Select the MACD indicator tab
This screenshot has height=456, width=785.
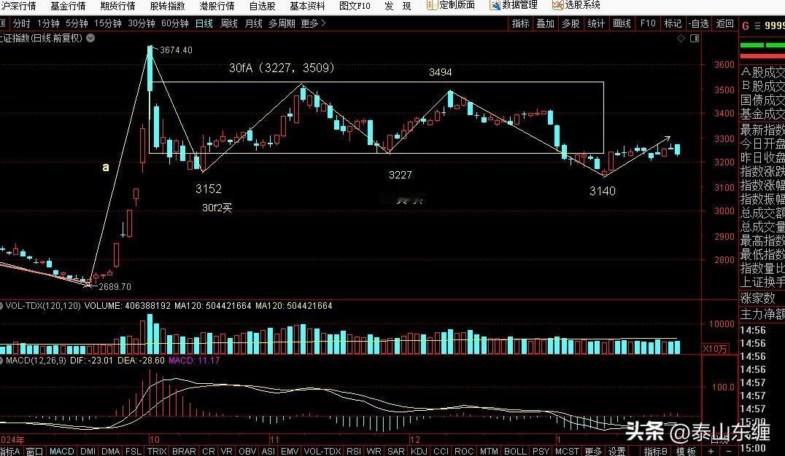[x=62, y=451]
